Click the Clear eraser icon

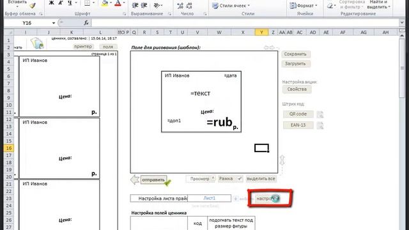330,6
